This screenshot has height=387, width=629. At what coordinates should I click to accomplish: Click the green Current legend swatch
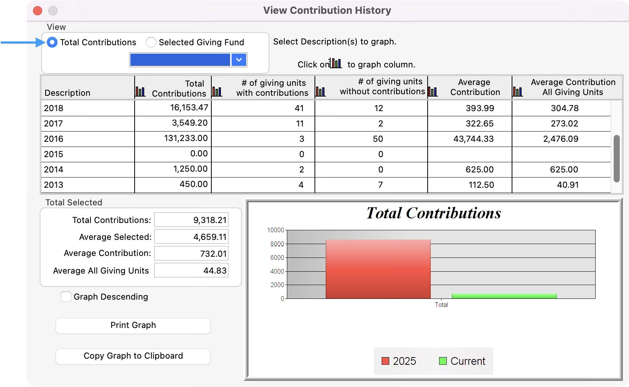(443, 361)
